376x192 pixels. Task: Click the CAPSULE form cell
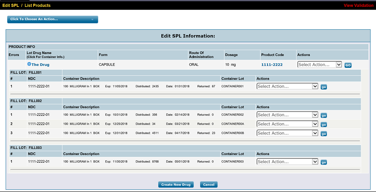(143, 64)
